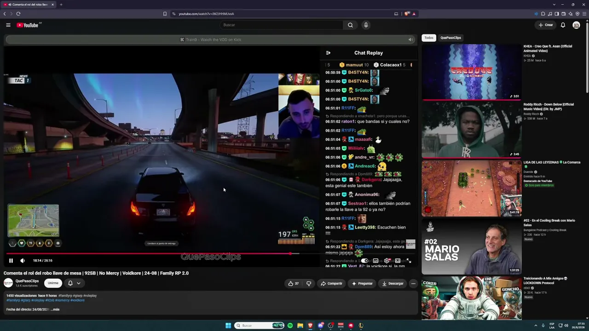The width and height of the screenshot is (589, 331).
Task: Open the #02 Mario Salas video thumbnail
Action: pyautogui.click(x=472, y=246)
